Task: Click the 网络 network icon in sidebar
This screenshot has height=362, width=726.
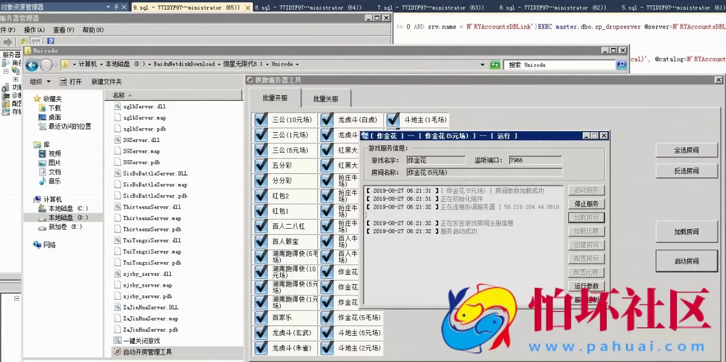Action: [x=38, y=245]
